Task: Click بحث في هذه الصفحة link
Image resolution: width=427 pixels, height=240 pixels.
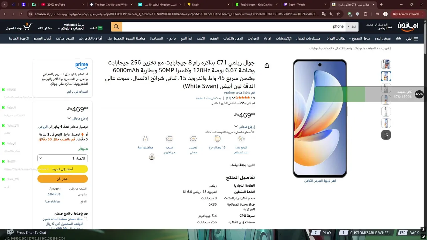Action: (208, 98)
